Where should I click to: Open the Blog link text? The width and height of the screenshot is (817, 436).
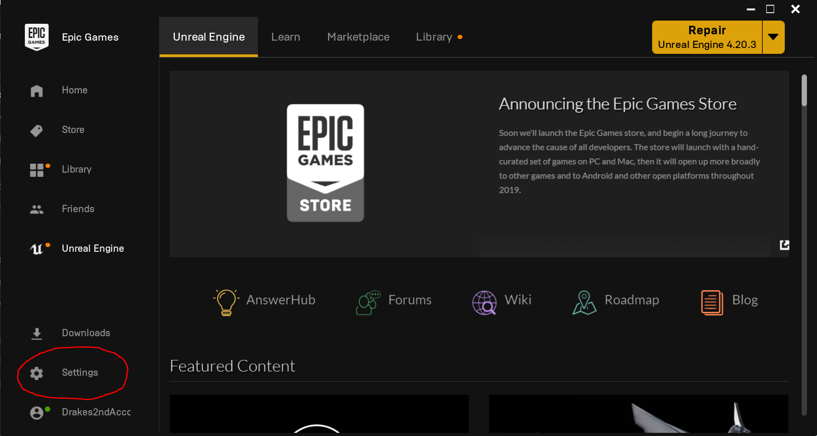[745, 300]
